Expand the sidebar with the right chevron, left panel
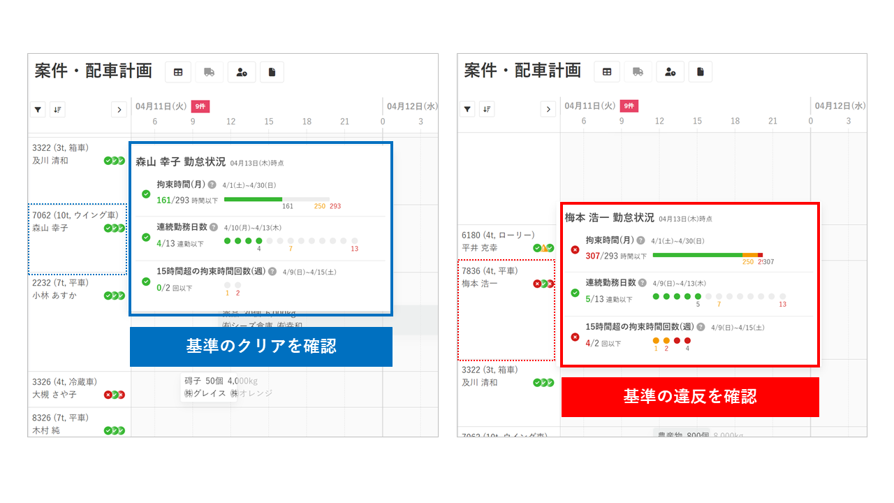Screen dimensions: 894x503 pyautogui.click(x=119, y=109)
